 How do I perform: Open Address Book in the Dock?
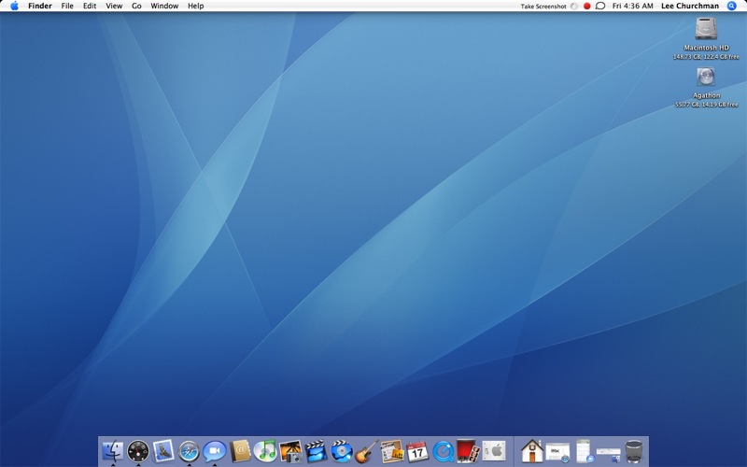(x=240, y=451)
